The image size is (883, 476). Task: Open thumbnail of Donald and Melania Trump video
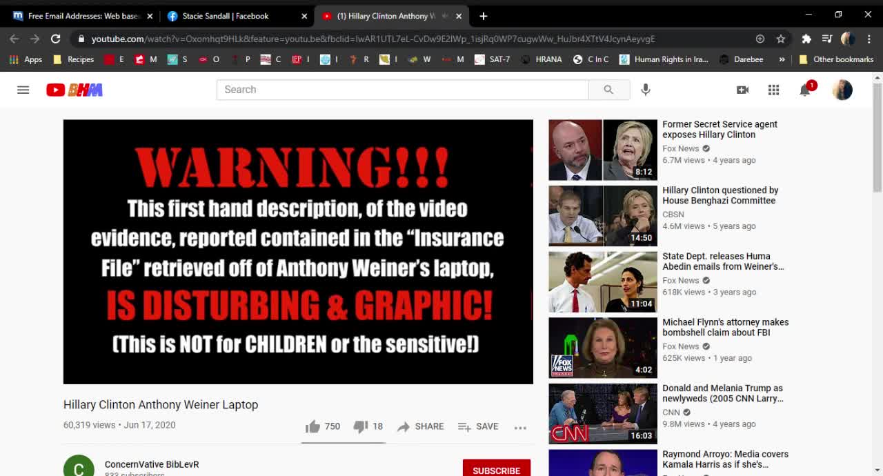603,414
